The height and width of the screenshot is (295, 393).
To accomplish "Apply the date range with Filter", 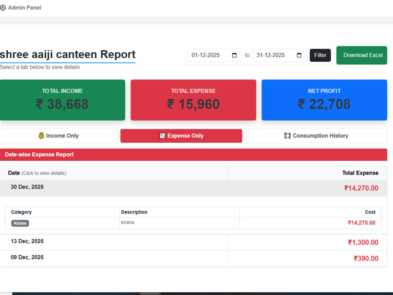I will tap(320, 55).
